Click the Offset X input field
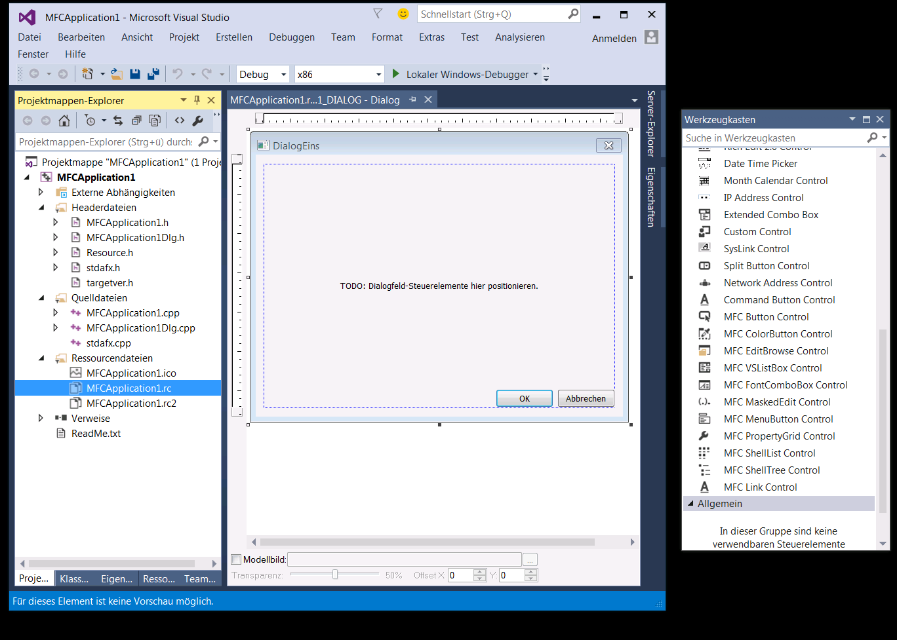Viewport: 897px width, 640px height. (461, 575)
